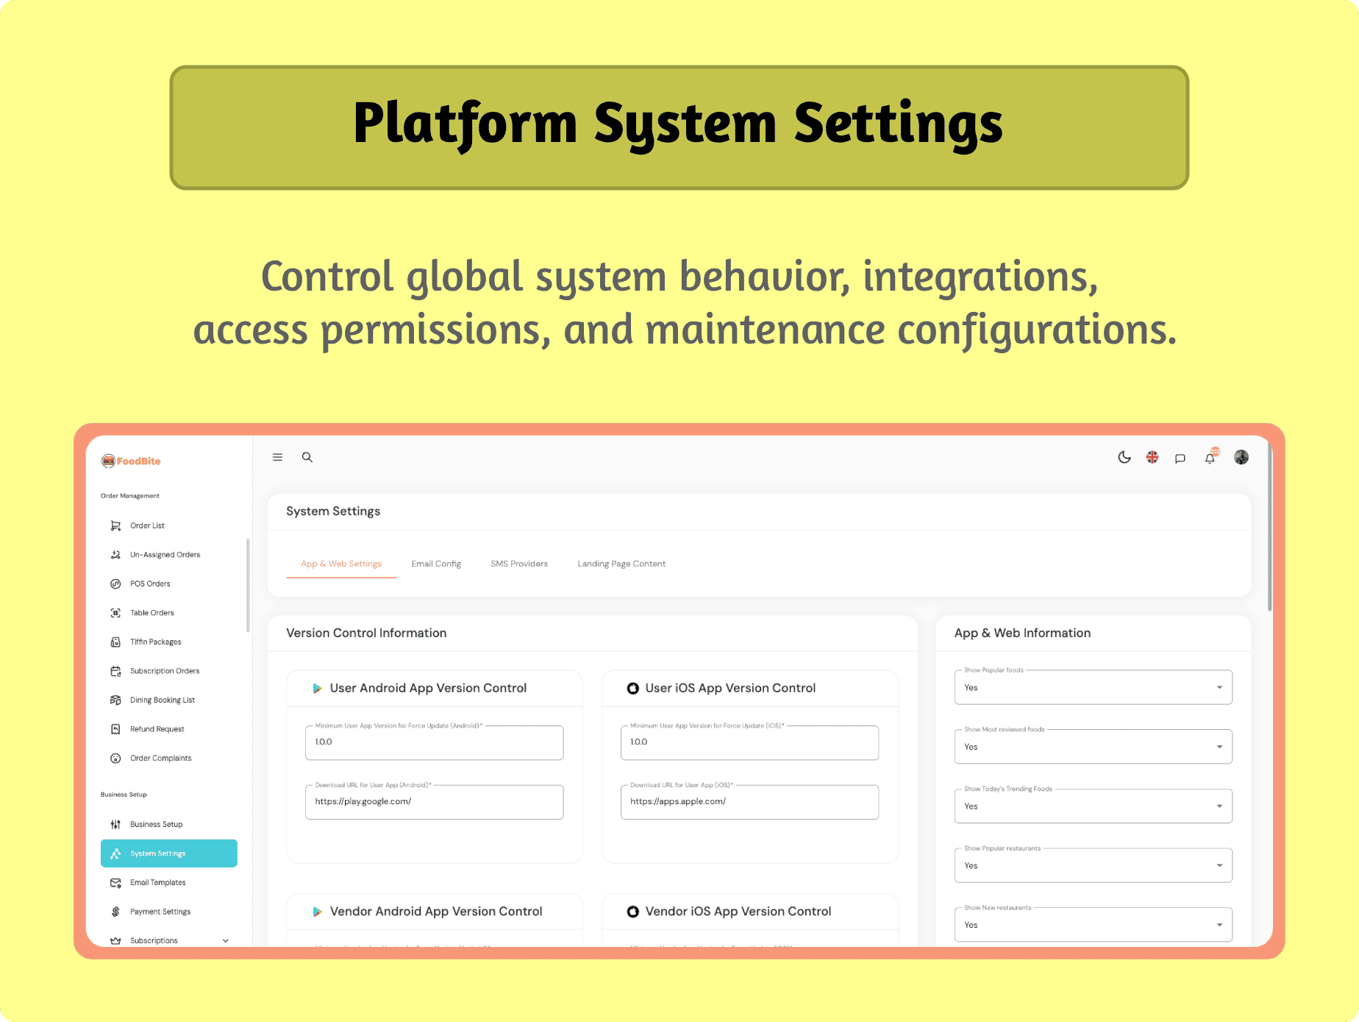Open Email Templates page
1359x1022 pixels.
[x=169, y=882]
